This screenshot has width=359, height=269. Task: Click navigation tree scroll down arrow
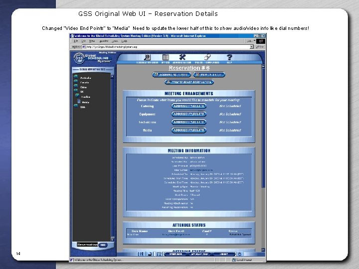pos(112,239)
